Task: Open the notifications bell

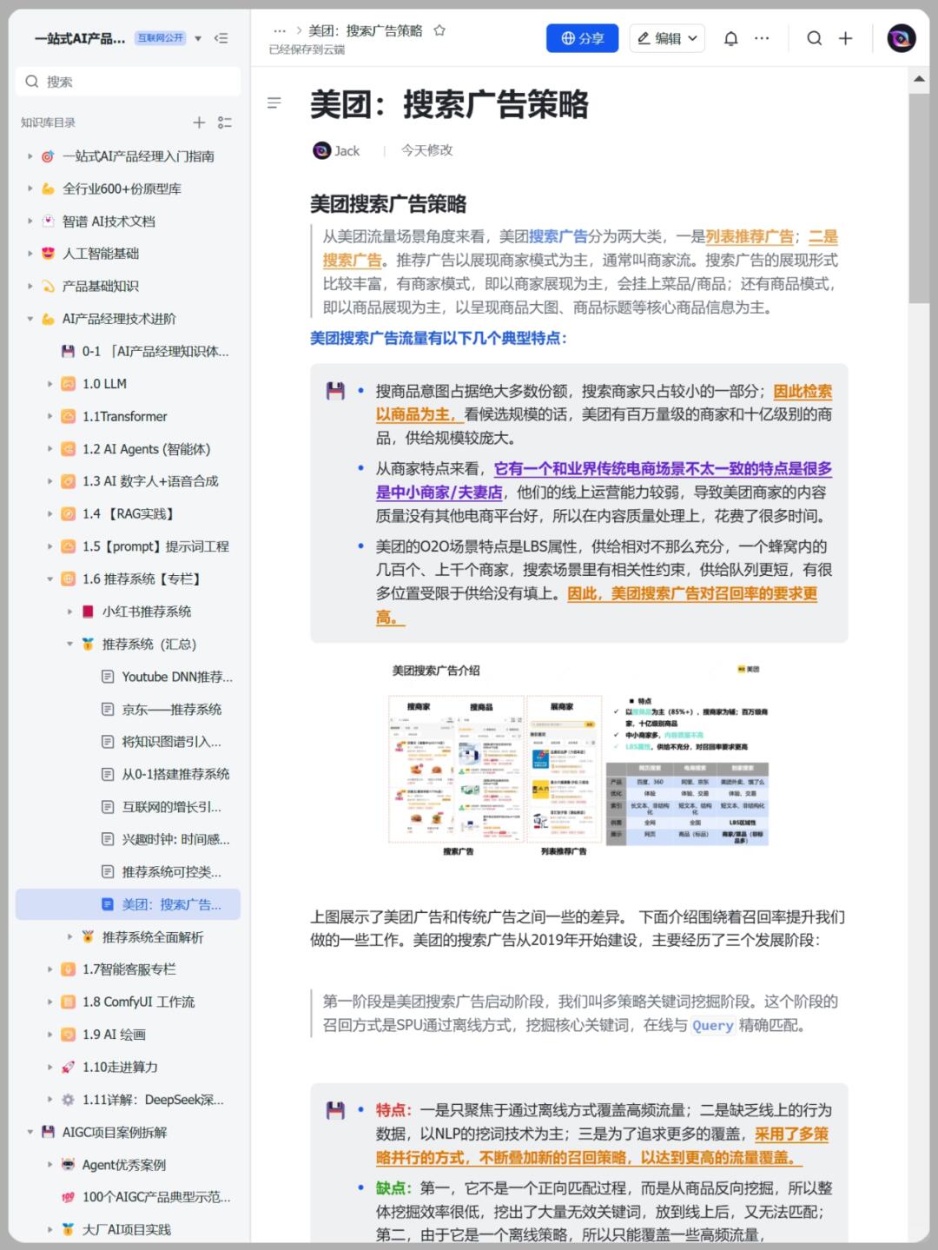Action: click(731, 38)
